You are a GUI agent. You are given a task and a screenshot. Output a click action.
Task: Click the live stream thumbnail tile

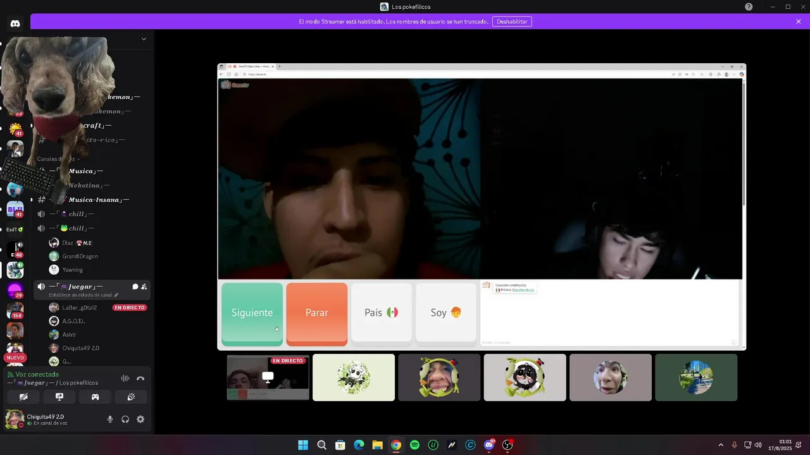tap(268, 377)
